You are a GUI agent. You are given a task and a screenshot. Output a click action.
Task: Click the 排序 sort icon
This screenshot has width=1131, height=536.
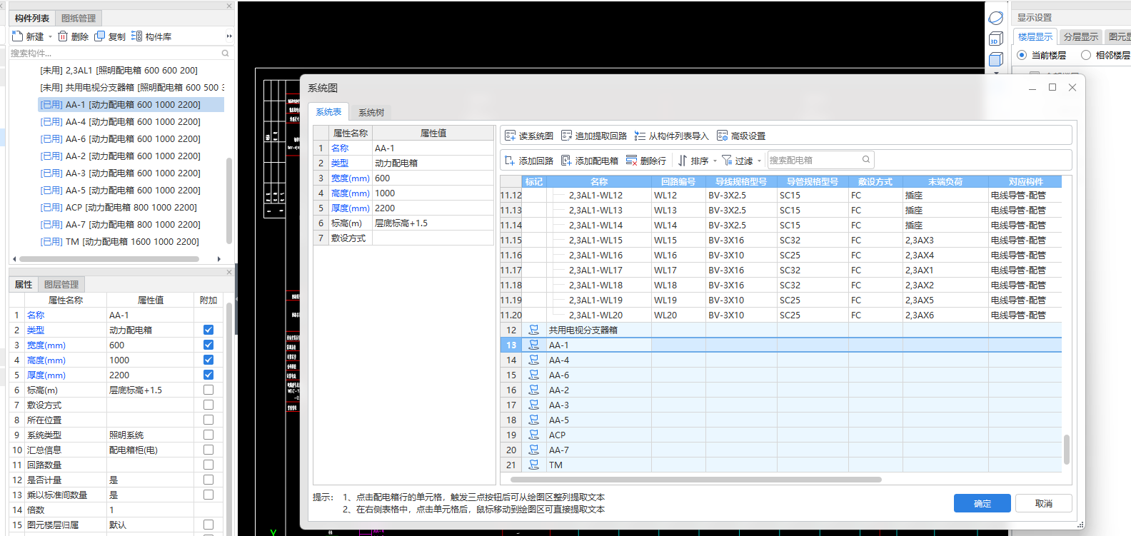(x=683, y=161)
